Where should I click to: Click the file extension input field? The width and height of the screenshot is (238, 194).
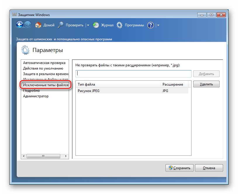click(133, 74)
